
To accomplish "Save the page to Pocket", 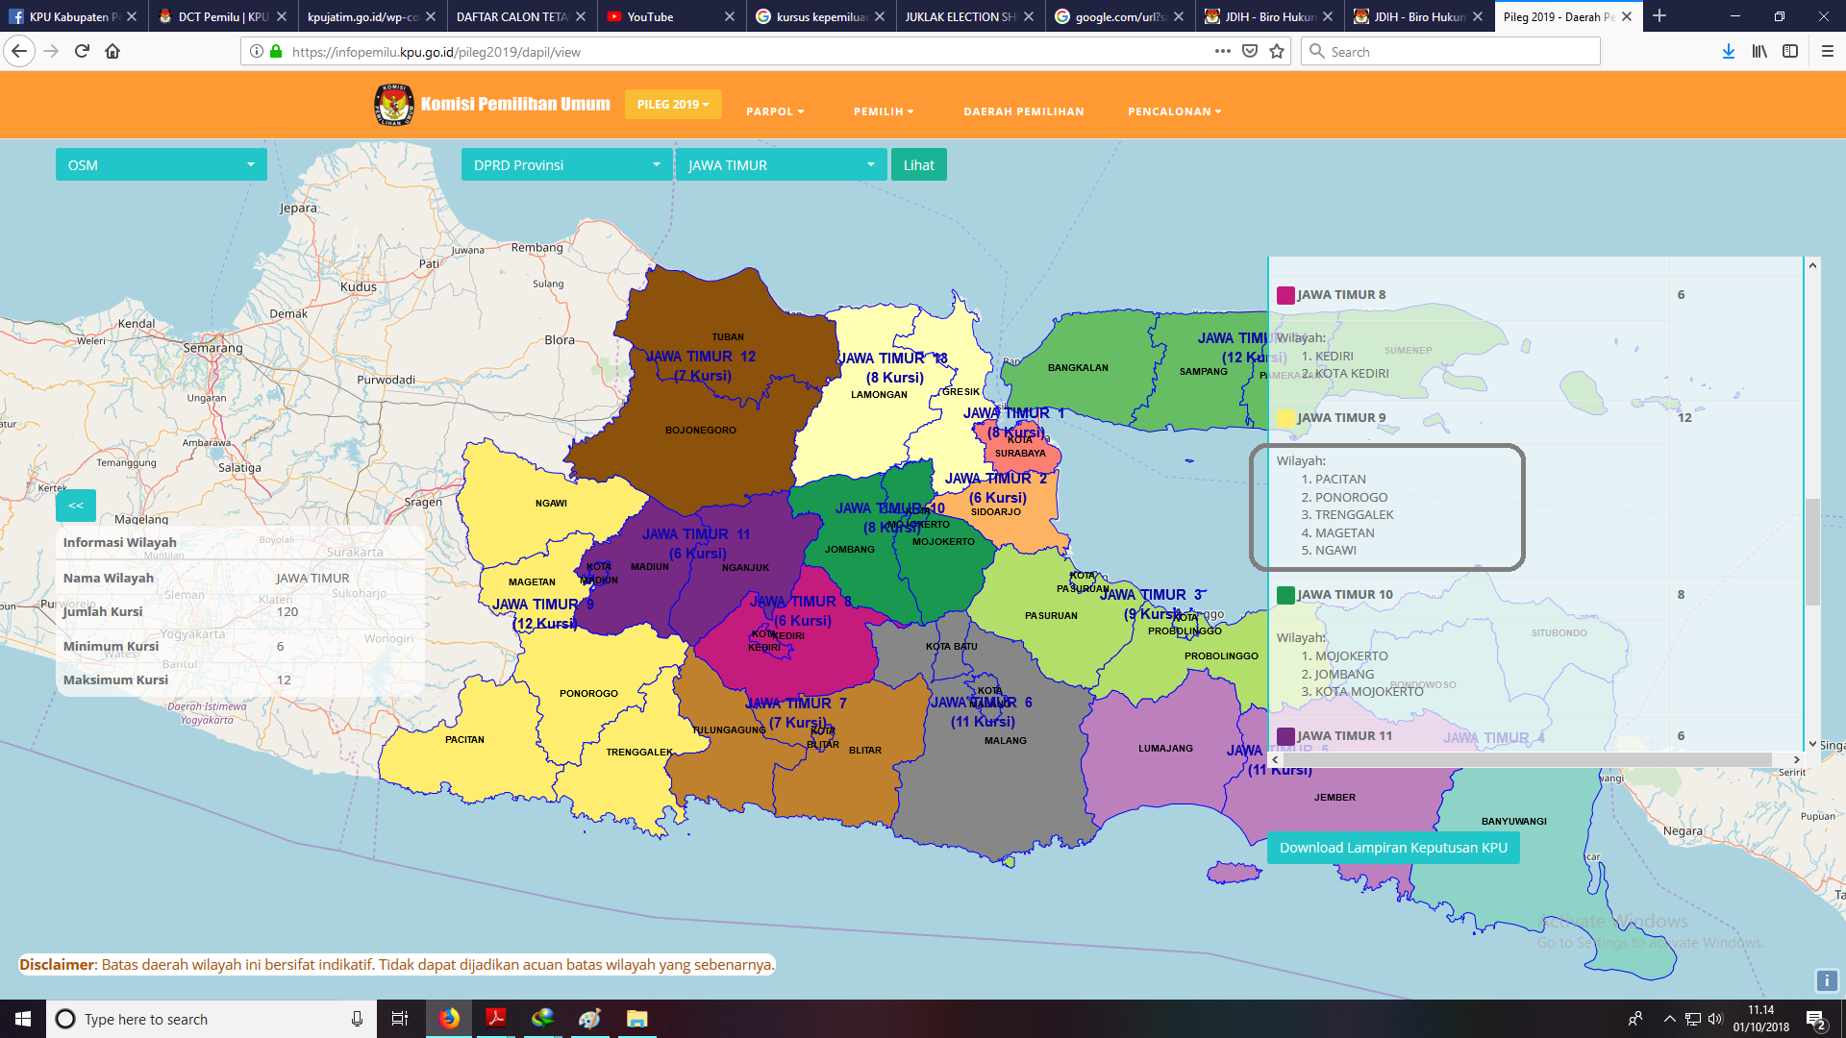I will [1250, 52].
